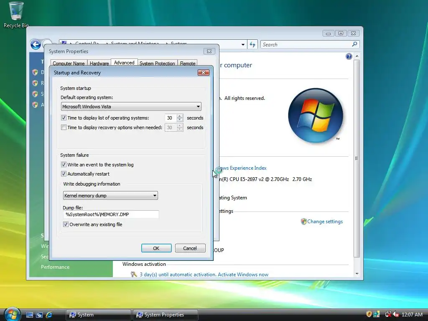Viewport: 428px width, 321px height.
Task: Click the operating systems seconds value field
Action: (171, 117)
